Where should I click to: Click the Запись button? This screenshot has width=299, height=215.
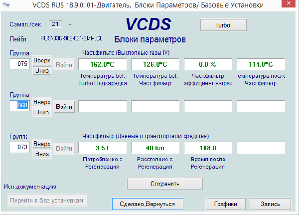pos(271,204)
